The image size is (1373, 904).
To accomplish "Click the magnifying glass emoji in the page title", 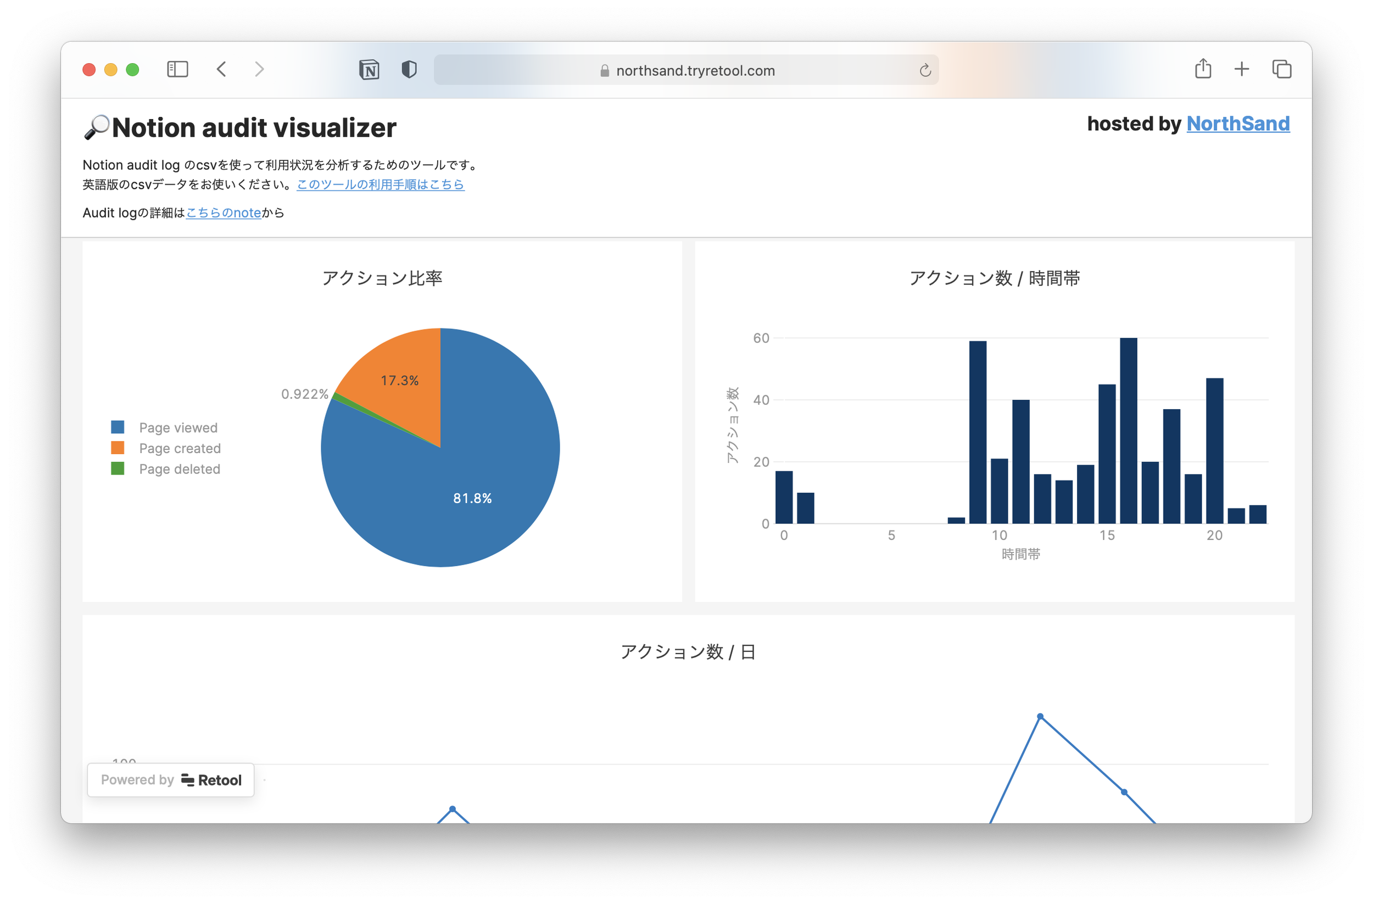I will (x=97, y=126).
